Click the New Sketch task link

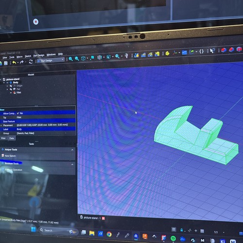(x=10, y=156)
